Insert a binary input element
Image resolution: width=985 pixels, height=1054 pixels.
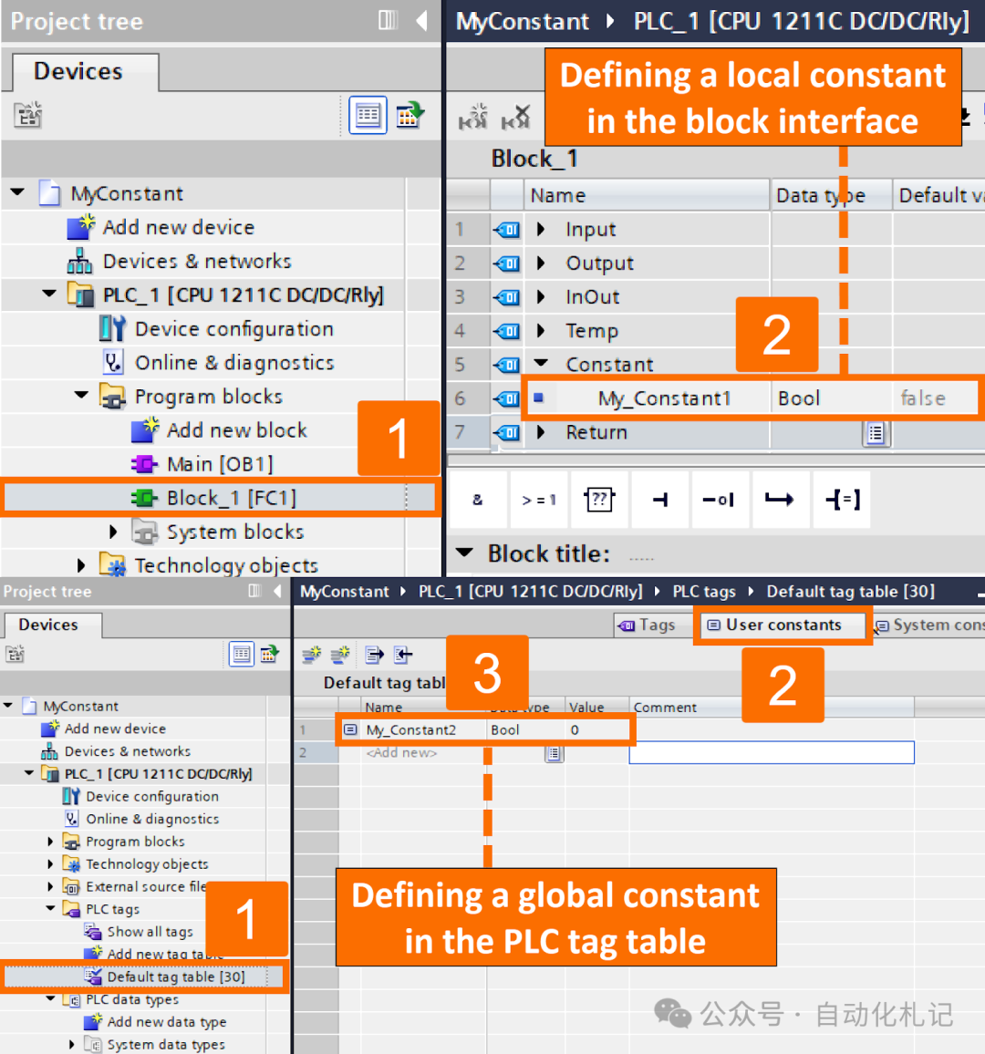[x=659, y=500]
